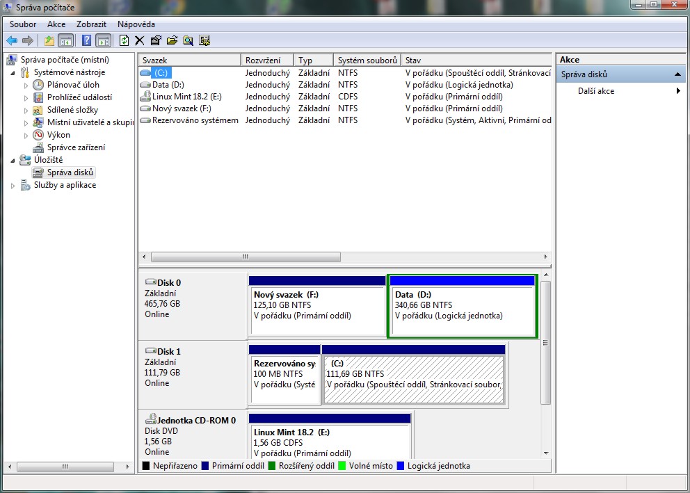Sort volumes by Systém souborů column header
Screen dimensions: 690x493
tap(367, 60)
